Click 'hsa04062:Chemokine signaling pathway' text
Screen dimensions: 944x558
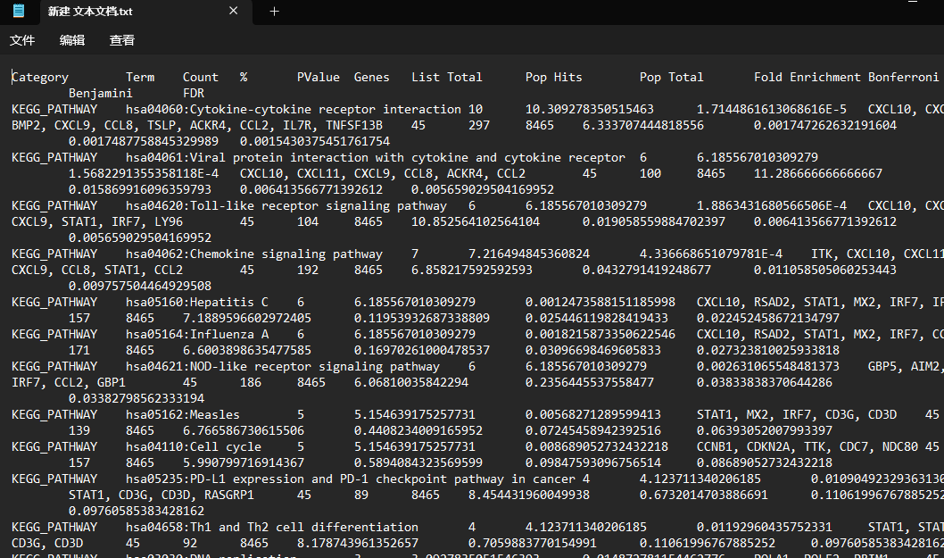click(x=254, y=254)
